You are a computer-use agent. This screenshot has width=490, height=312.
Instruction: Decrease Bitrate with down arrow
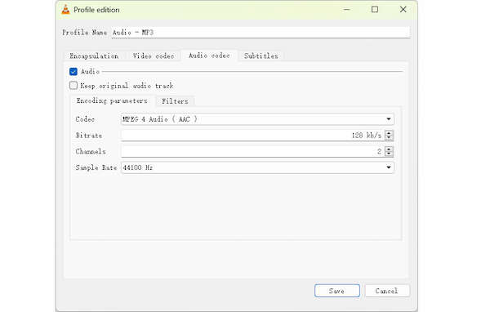tap(389, 138)
